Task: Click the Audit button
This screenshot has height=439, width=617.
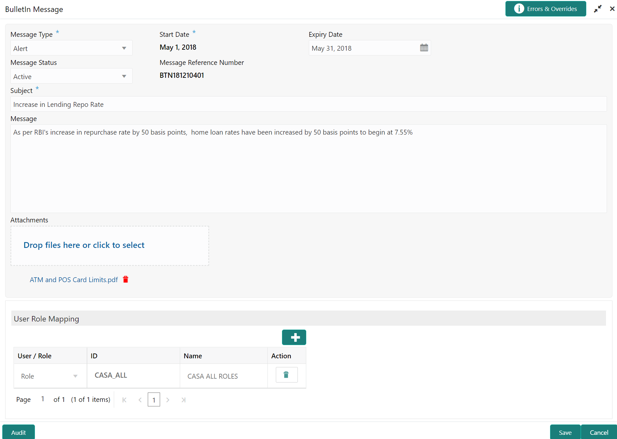Action: [x=18, y=432]
